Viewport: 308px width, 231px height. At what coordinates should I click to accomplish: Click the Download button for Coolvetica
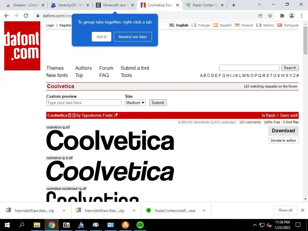tap(283, 131)
